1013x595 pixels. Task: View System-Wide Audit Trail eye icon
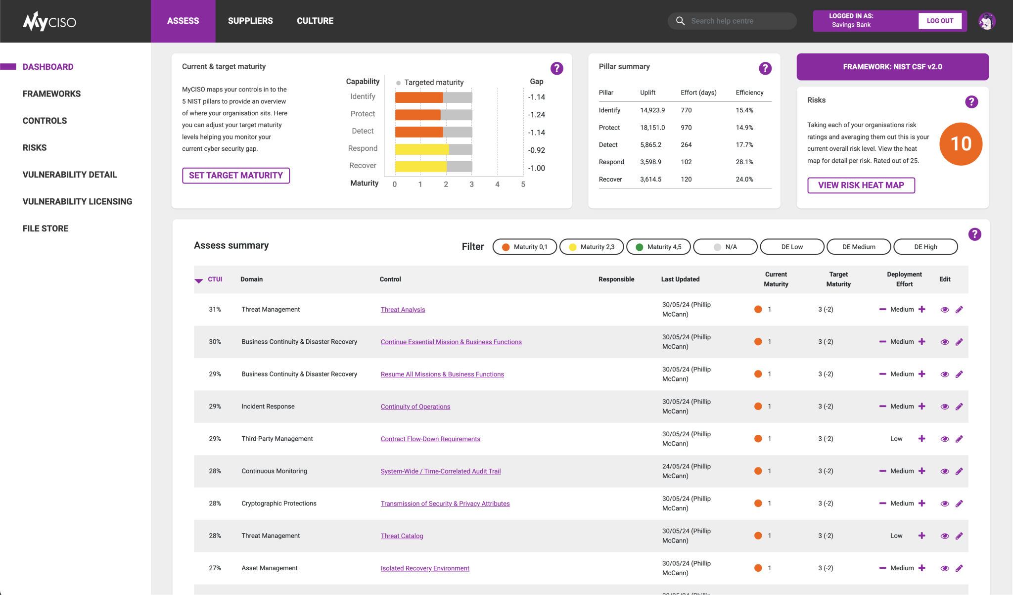tap(944, 471)
